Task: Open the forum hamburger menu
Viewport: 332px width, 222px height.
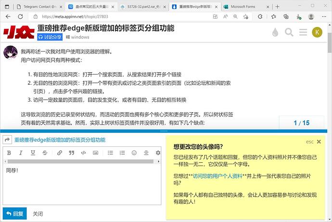Action: point(303,32)
